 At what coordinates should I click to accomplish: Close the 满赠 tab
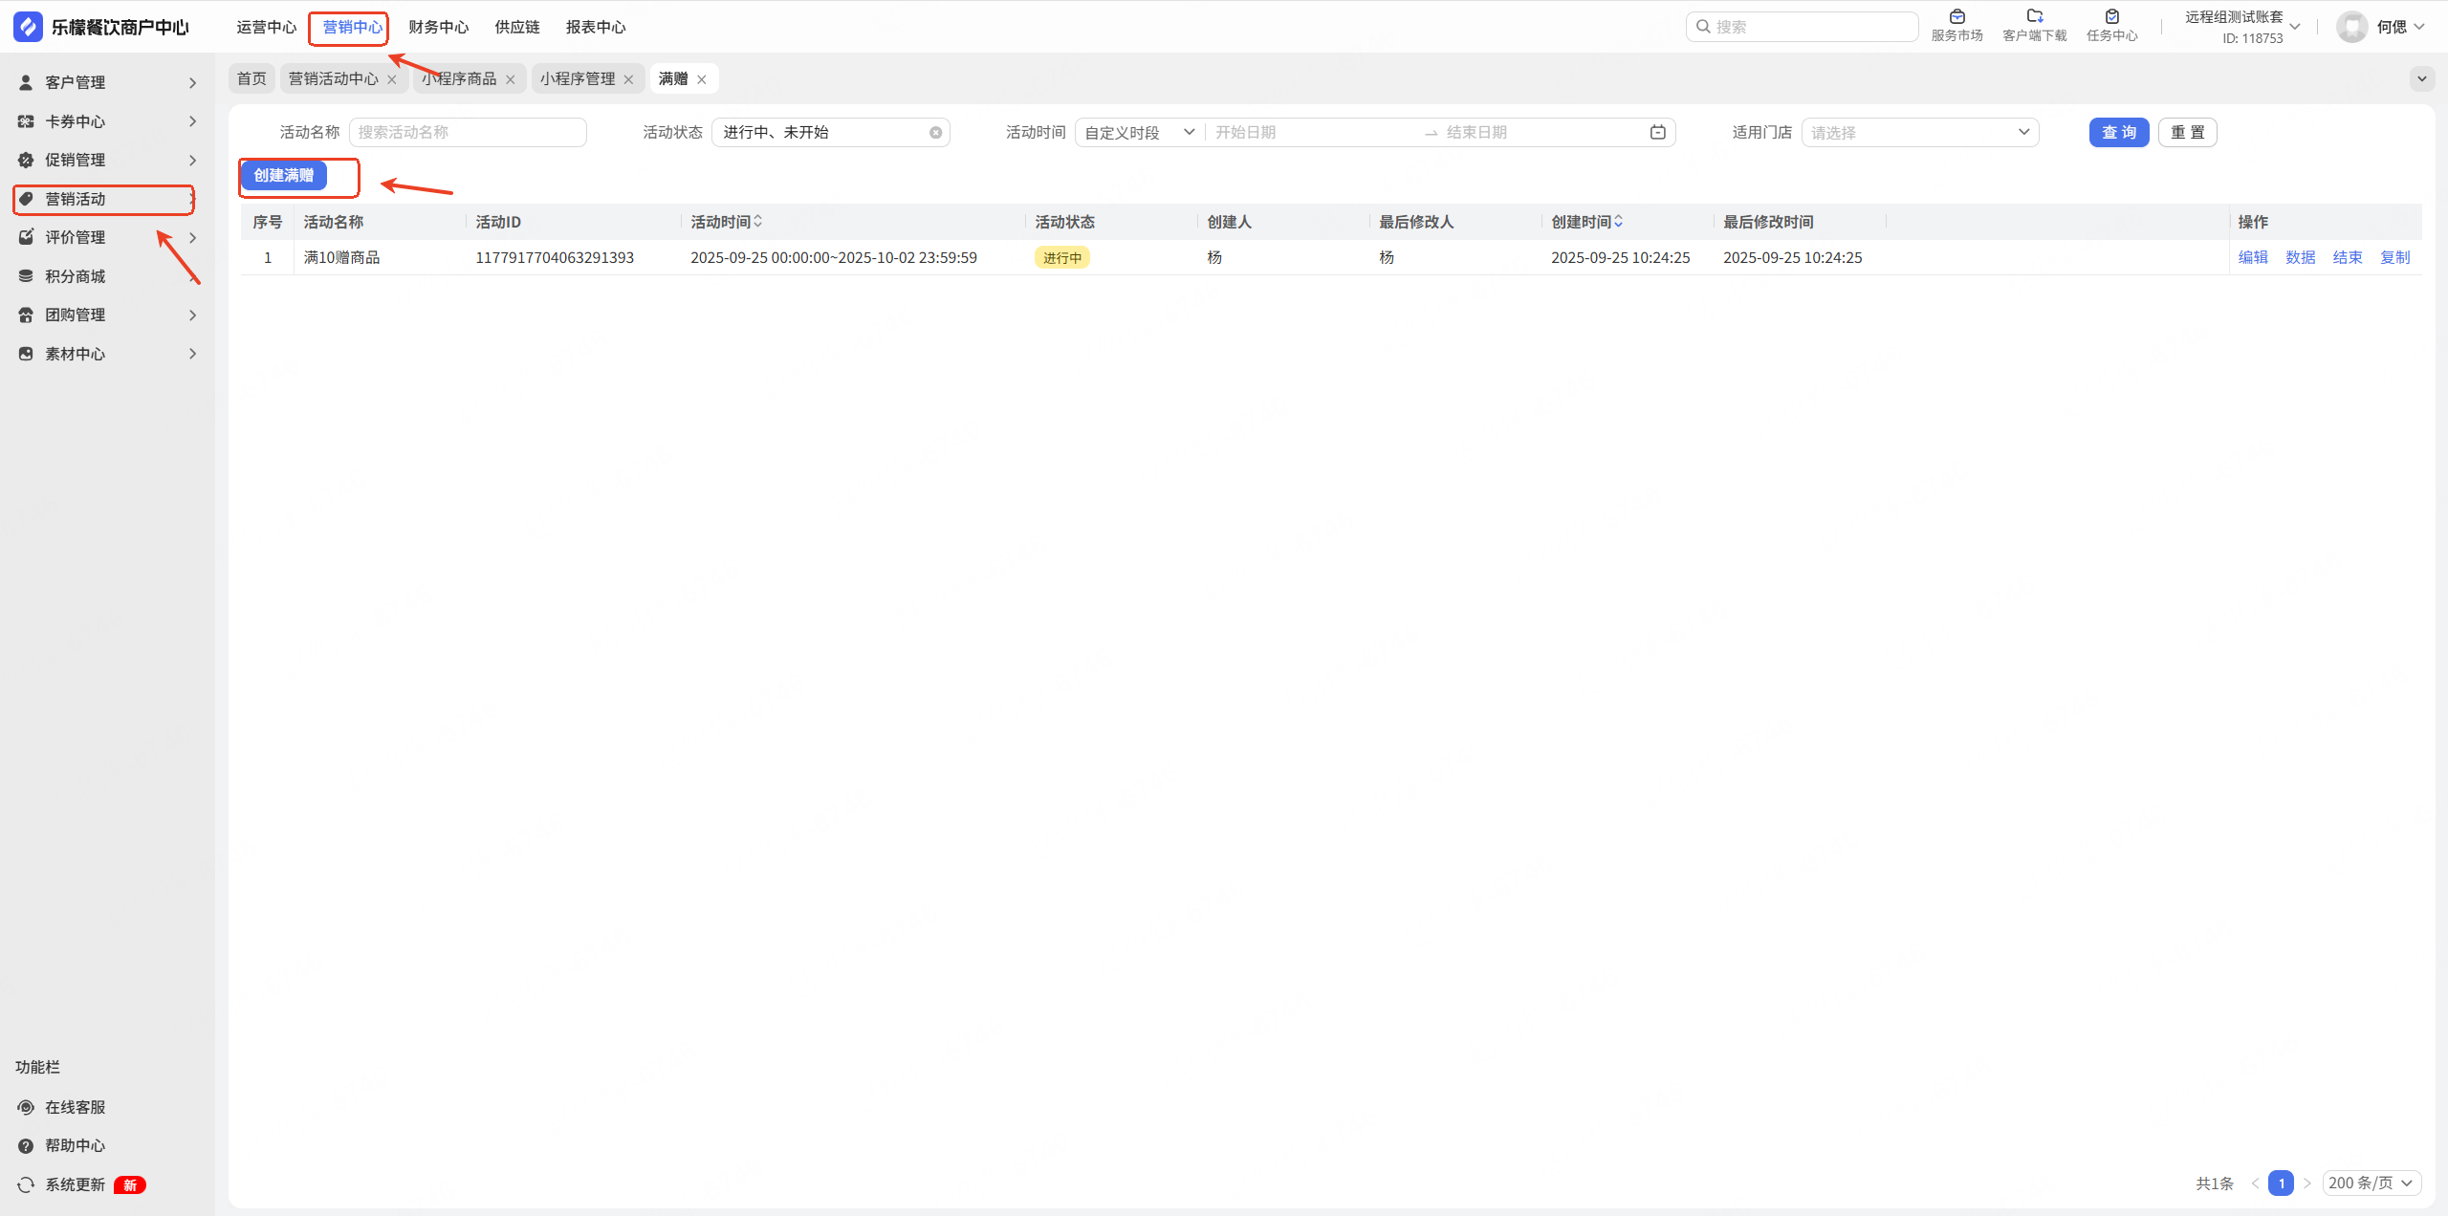(x=702, y=79)
